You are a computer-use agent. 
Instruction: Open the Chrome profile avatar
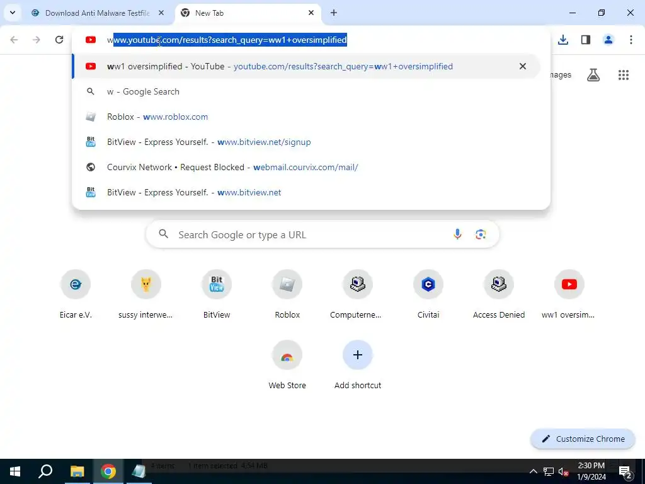tap(608, 40)
